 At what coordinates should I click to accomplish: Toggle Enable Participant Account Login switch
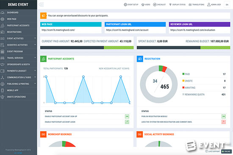click(x=127, y=122)
